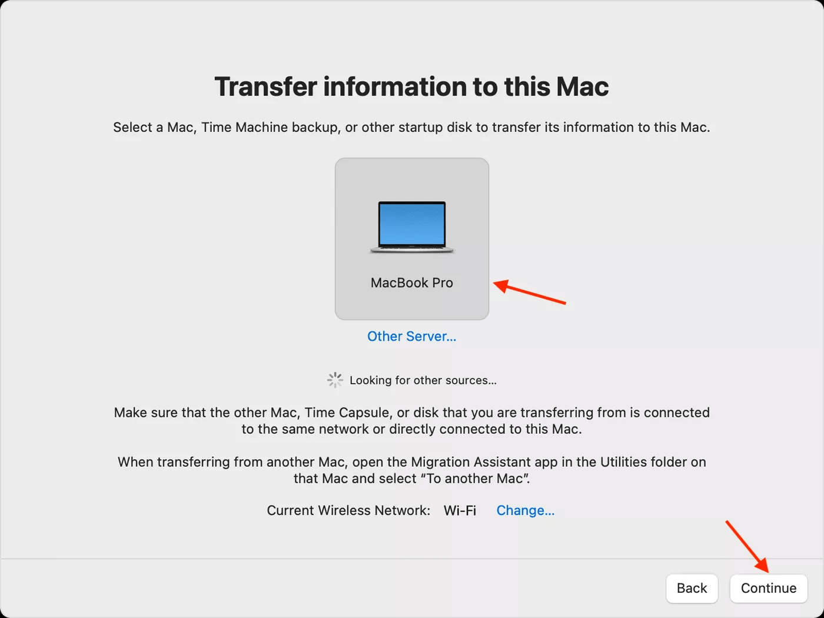Click the Looking for other sources status text
This screenshot has width=824, height=618.
[x=423, y=380]
